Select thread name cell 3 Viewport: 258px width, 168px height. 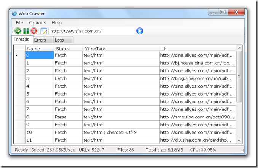pos(40,78)
